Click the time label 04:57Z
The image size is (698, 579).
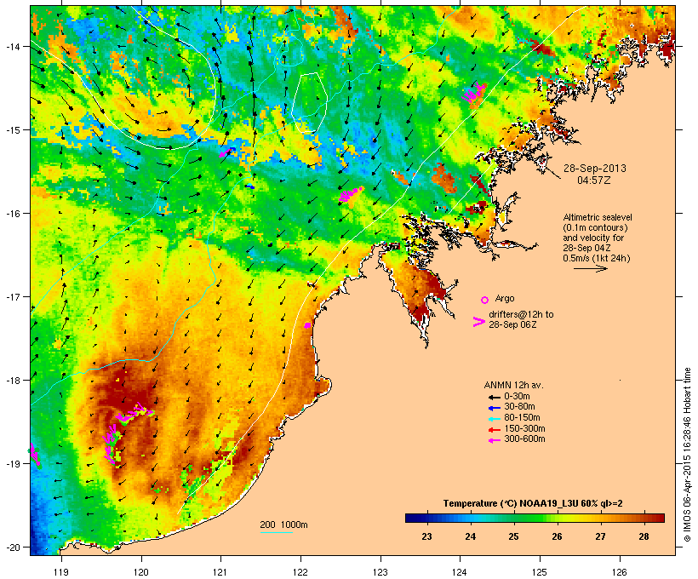pyautogui.click(x=594, y=181)
